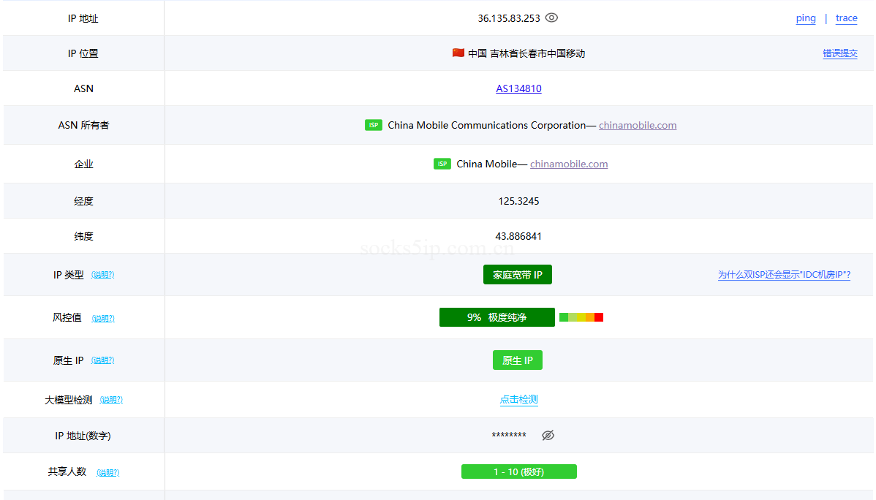Run trace on this IP
The image size is (876, 500).
[x=847, y=18]
